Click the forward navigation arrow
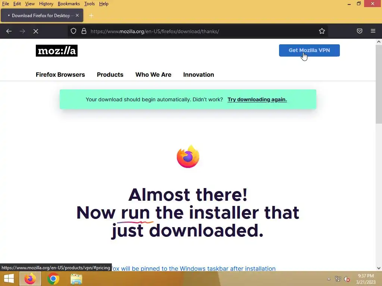Viewport: 382px width, 286px height. click(22, 31)
